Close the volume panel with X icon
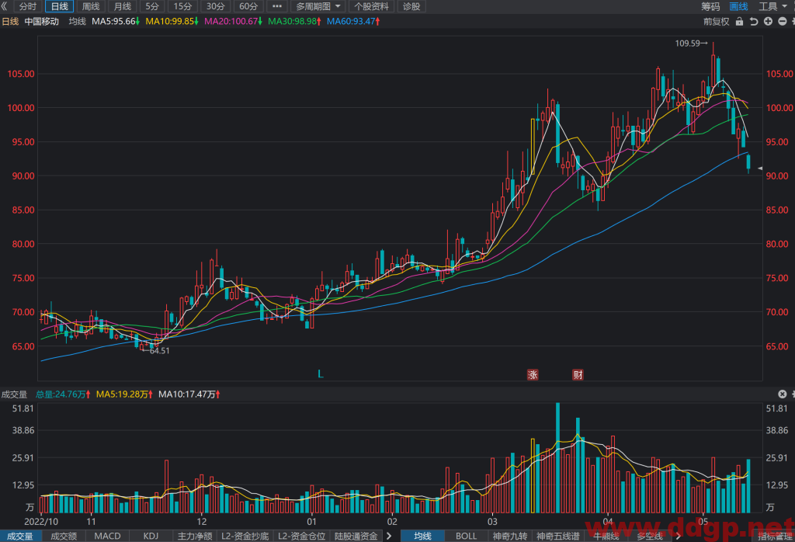Viewport: 795px width, 542px height. tap(783, 394)
